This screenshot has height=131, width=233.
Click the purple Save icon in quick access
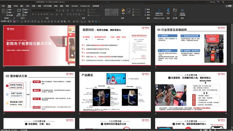(14, 21)
